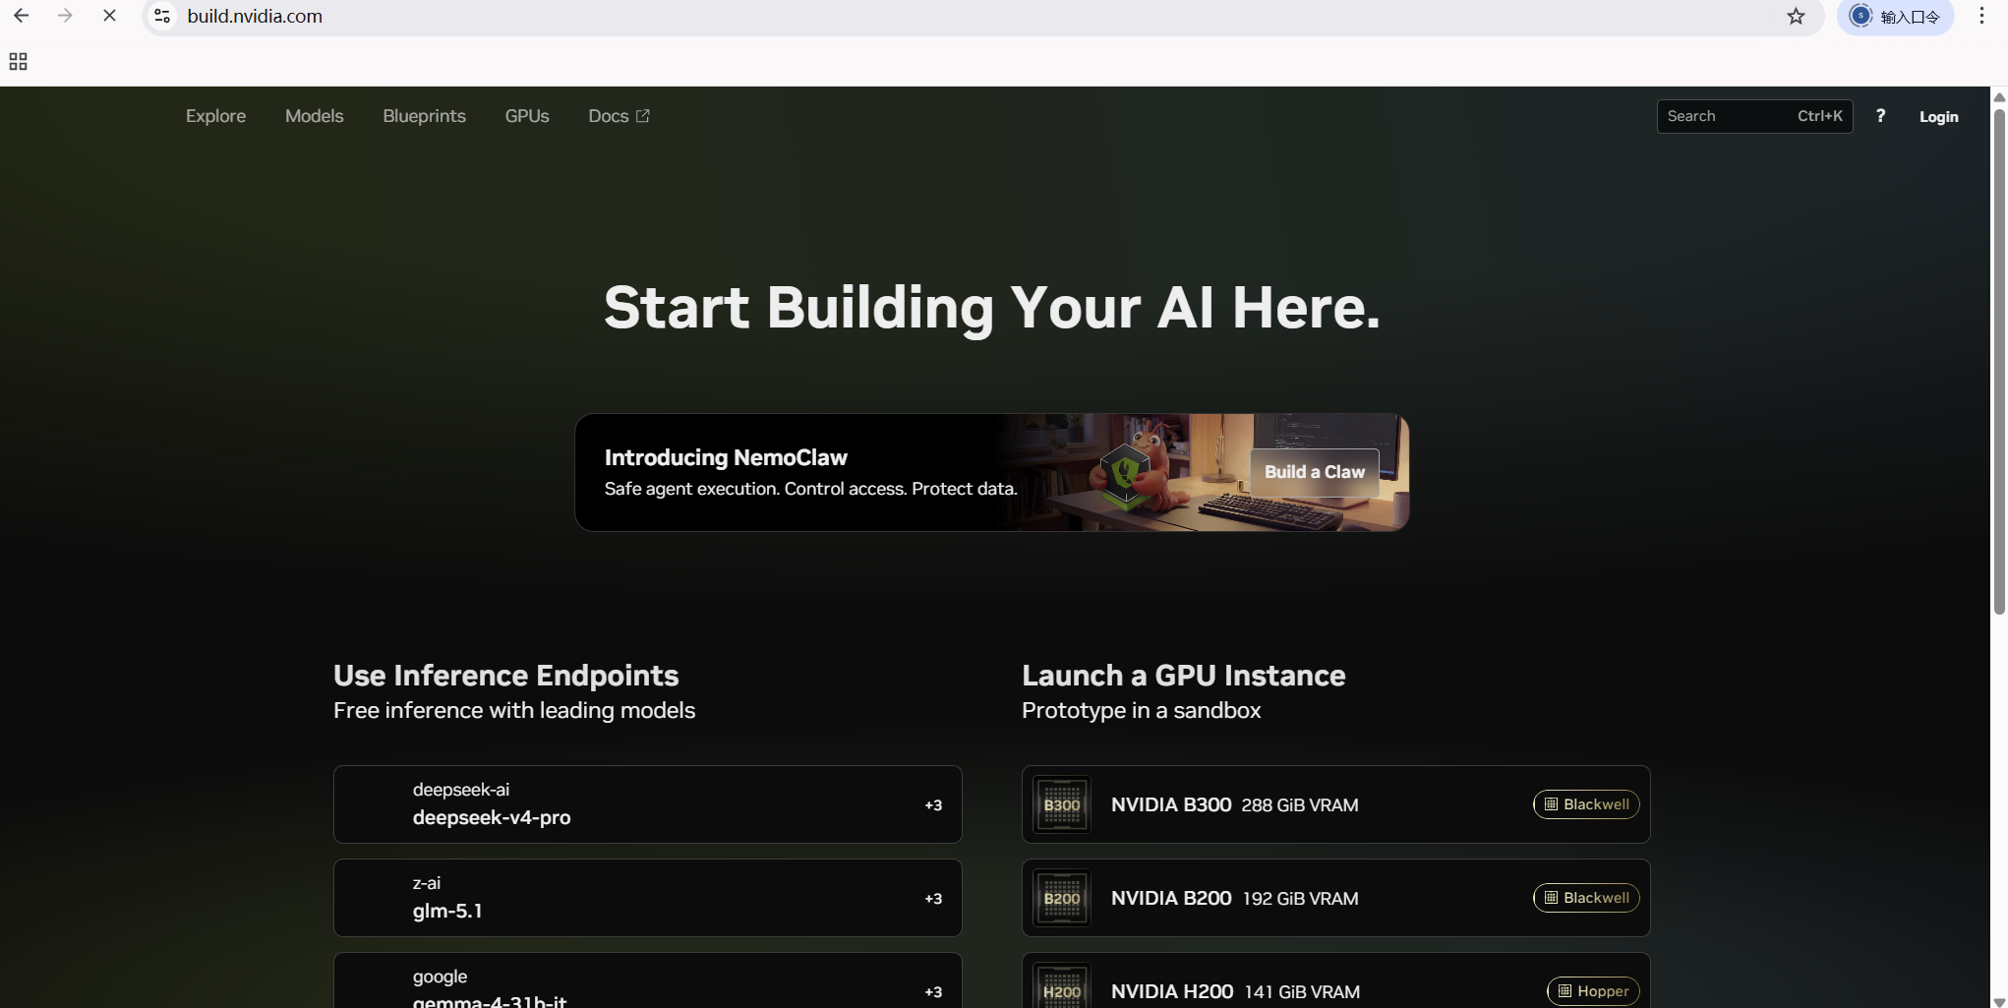Open the google gemma endpoint card
2008x1008 pixels.
pyautogui.click(x=647, y=980)
